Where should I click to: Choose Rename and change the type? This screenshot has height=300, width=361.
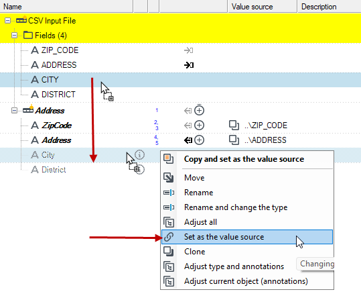(247, 207)
